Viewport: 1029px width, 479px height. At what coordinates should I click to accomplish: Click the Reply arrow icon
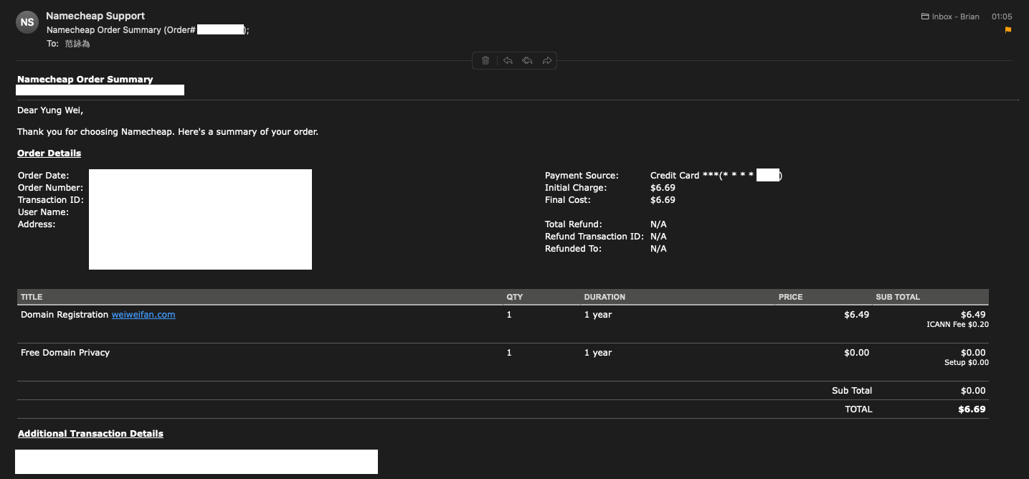(x=508, y=61)
